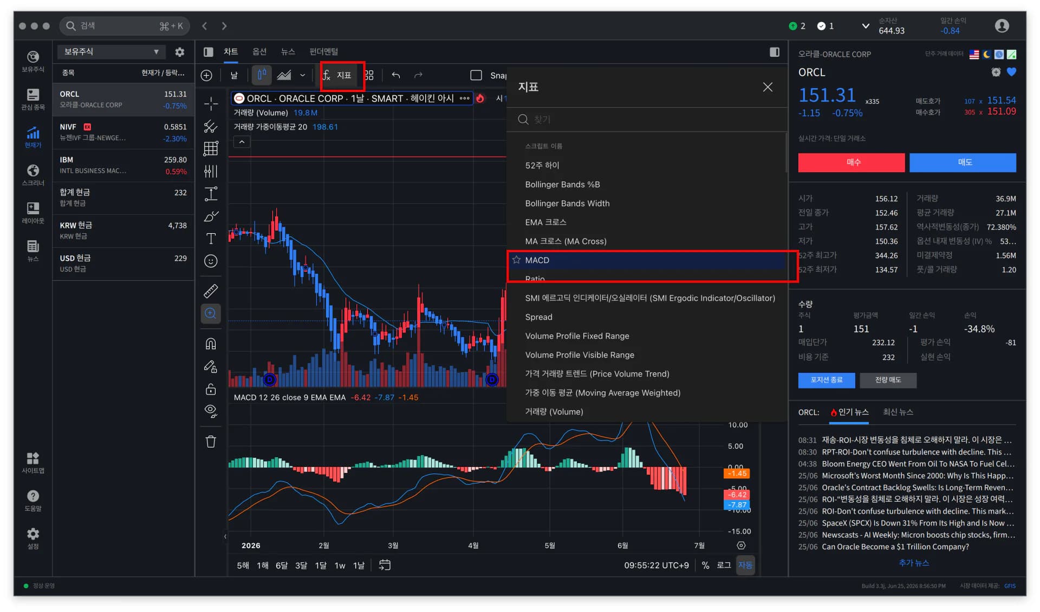This screenshot has height=612, width=1040.
Task: Select the text T annotation tool
Action: [211, 239]
